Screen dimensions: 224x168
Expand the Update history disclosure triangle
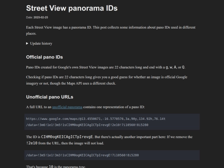tap(27, 44)
